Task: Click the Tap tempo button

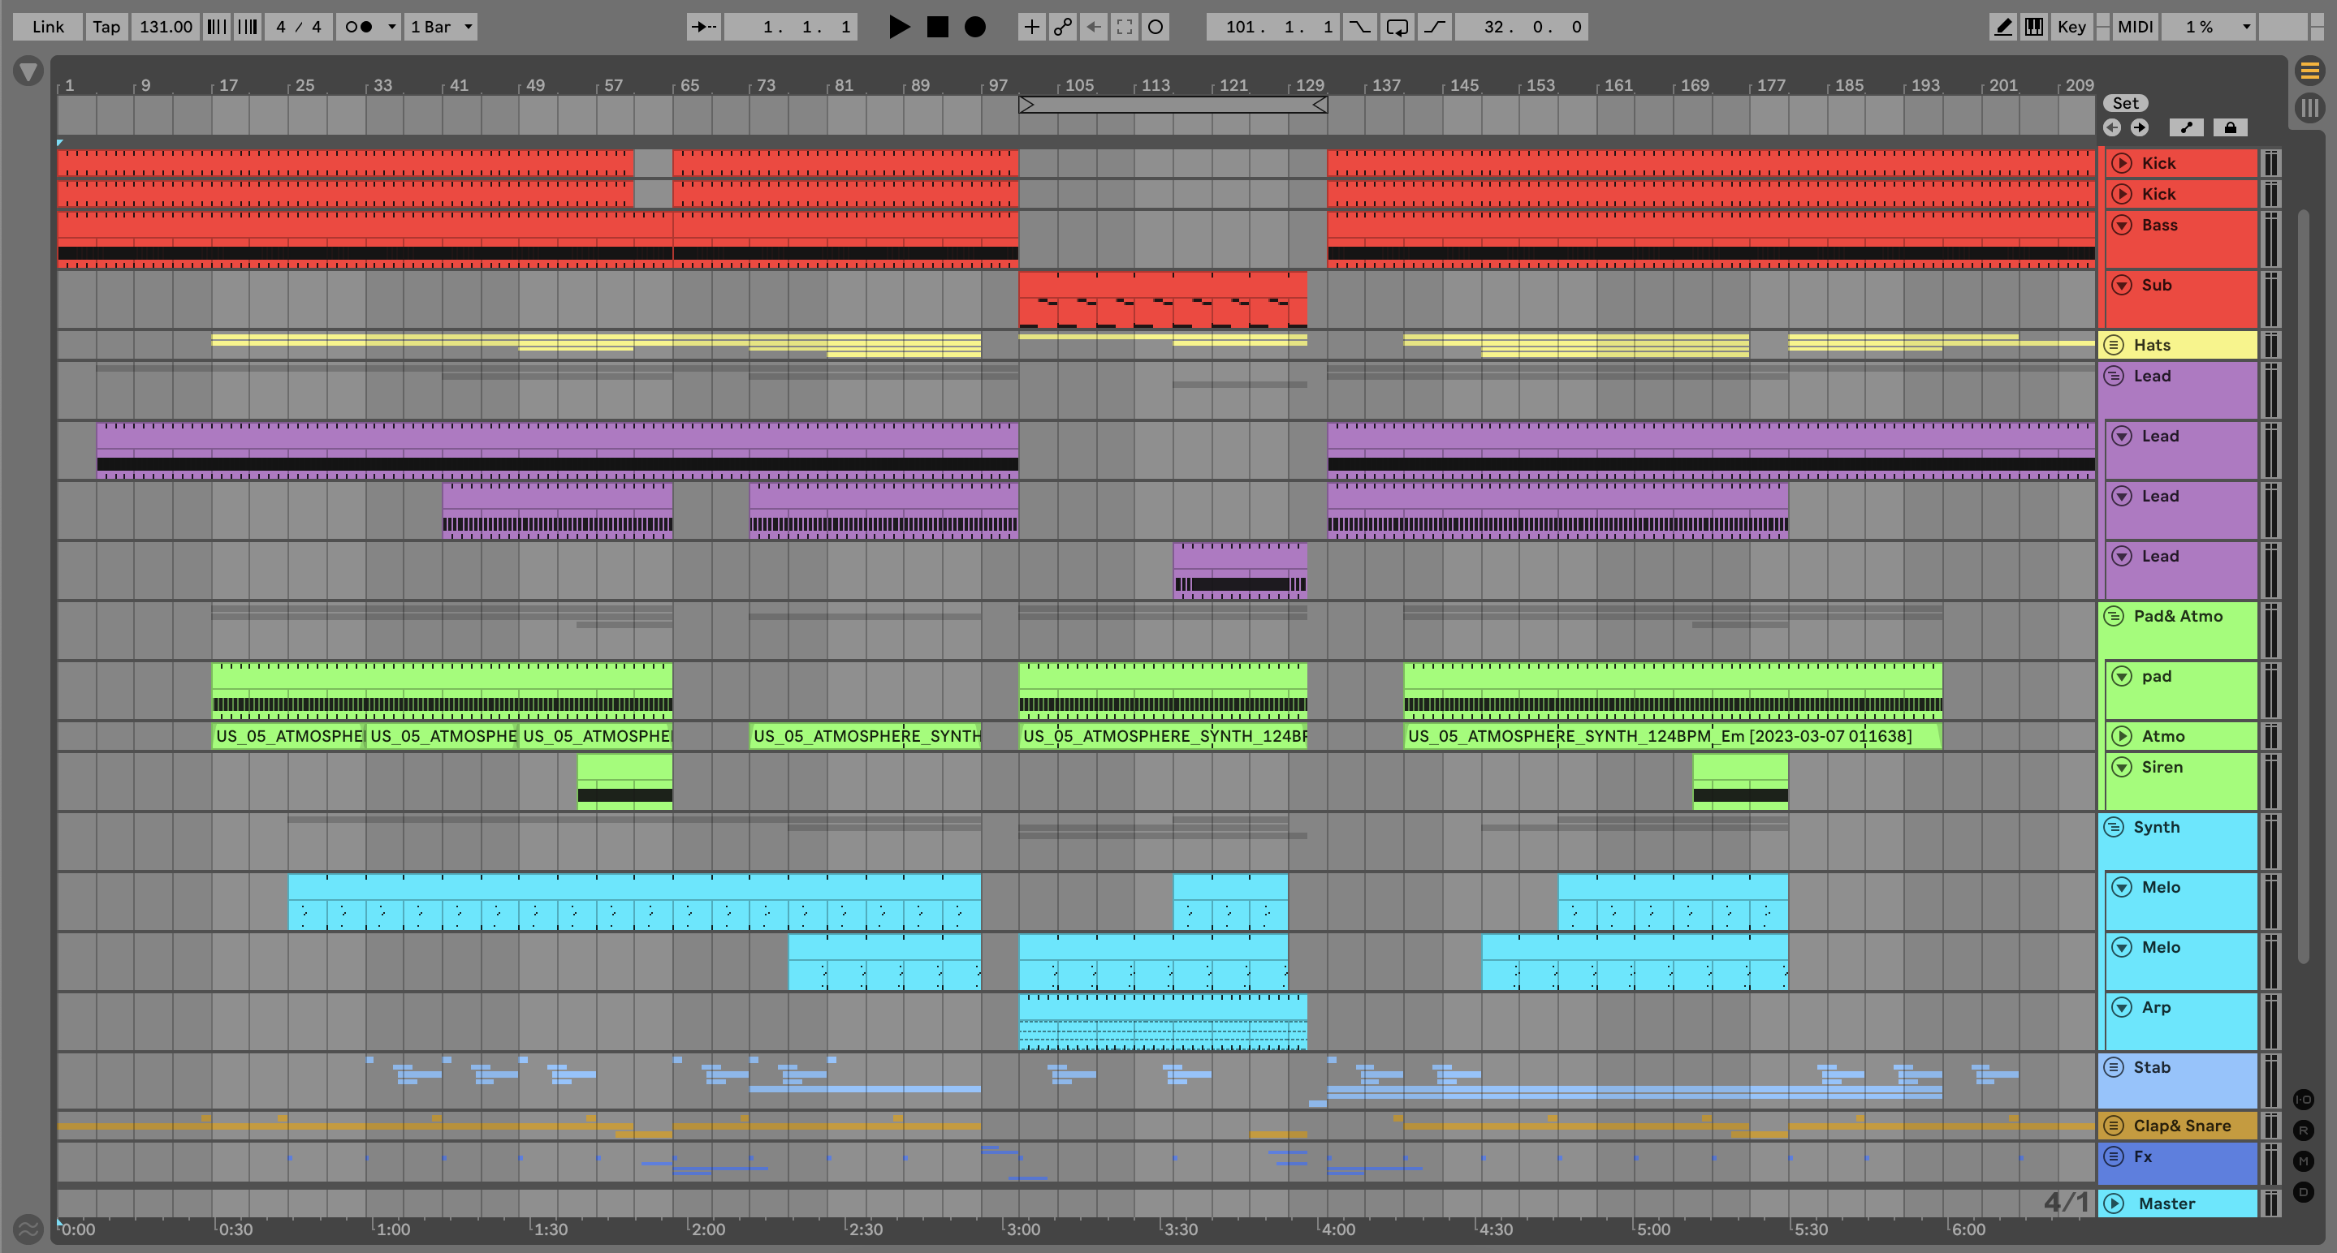Action: (x=106, y=28)
